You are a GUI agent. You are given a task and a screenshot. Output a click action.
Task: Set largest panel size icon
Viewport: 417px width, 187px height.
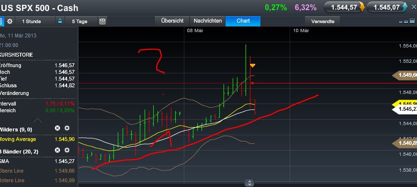[x=412, y=21]
